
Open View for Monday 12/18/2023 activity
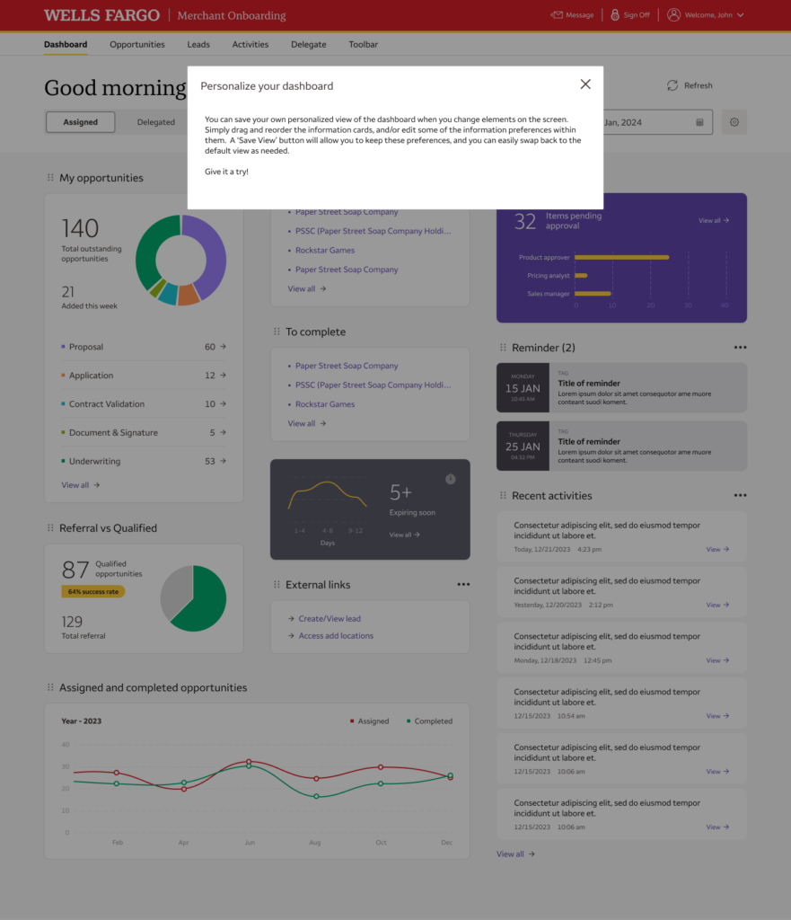pos(717,660)
